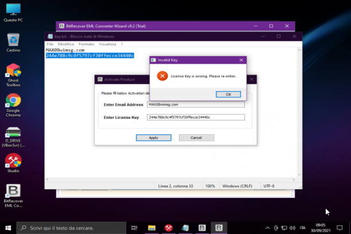Open Notepad File menu
This screenshot has width=351, height=234.
[x=50, y=44]
